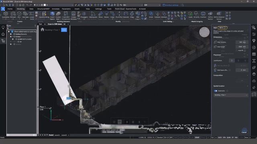Screen dimensions: 257x144
Task: Activate the Manipulate tool
Action: (x=93, y=15)
